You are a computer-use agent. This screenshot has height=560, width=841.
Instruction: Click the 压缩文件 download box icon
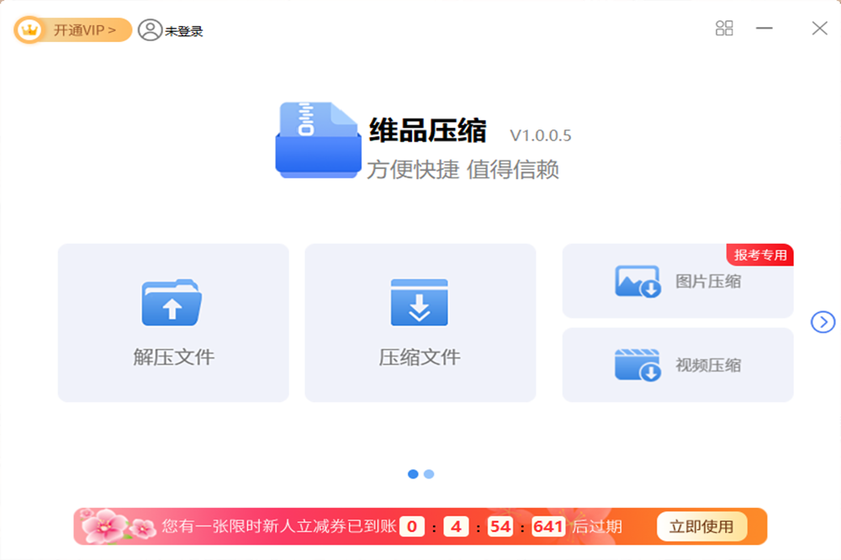420,303
